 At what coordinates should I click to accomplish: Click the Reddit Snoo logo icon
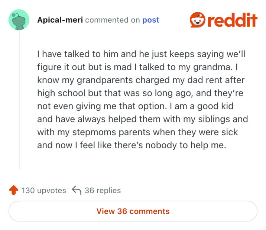coord(197,20)
